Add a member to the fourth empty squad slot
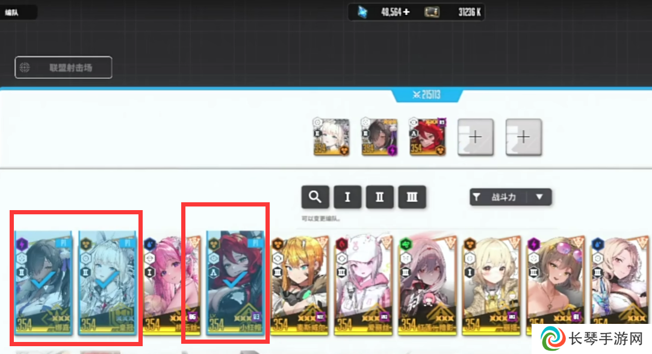Viewport: 652px width, 354px height. coord(475,137)
